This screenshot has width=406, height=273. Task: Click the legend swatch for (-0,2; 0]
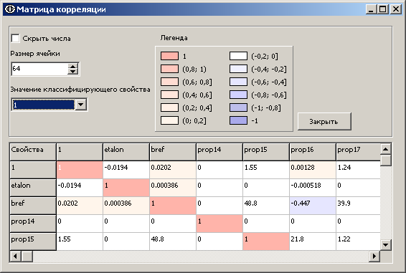tap(238, 56)
